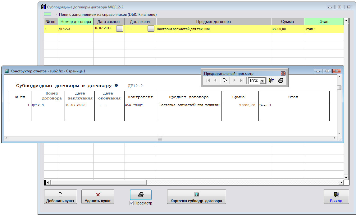Open date picker for Дата оконч. field
Screen dimensions: 356x215
tap(151, 29)
